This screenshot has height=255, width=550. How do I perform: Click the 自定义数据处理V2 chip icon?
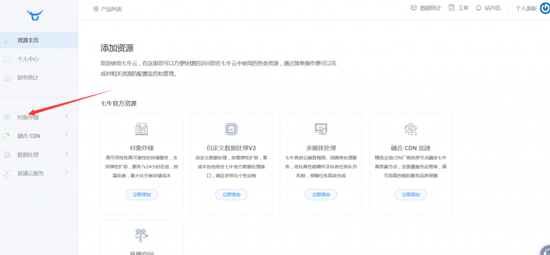[231, 129]
